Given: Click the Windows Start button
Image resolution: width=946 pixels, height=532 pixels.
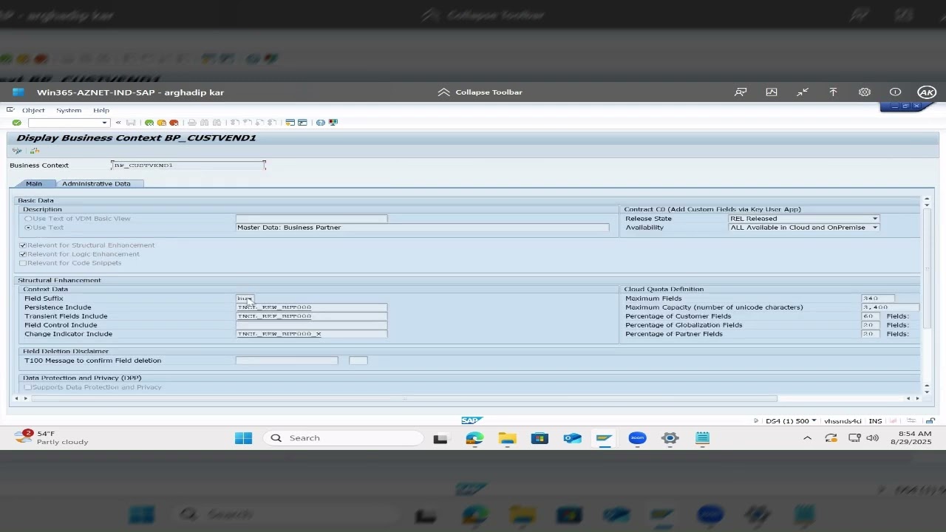Looking at the screenshot, I should tap(243, 438).
